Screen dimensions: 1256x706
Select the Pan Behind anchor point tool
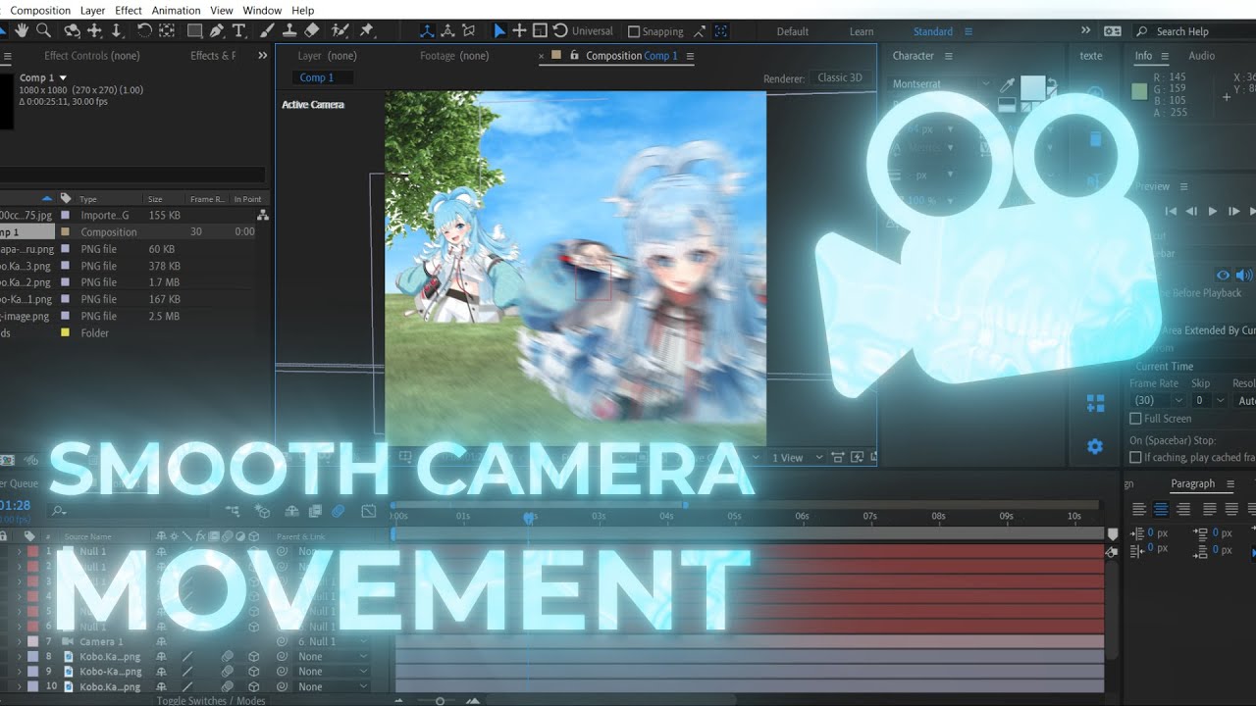coord(166,31)
